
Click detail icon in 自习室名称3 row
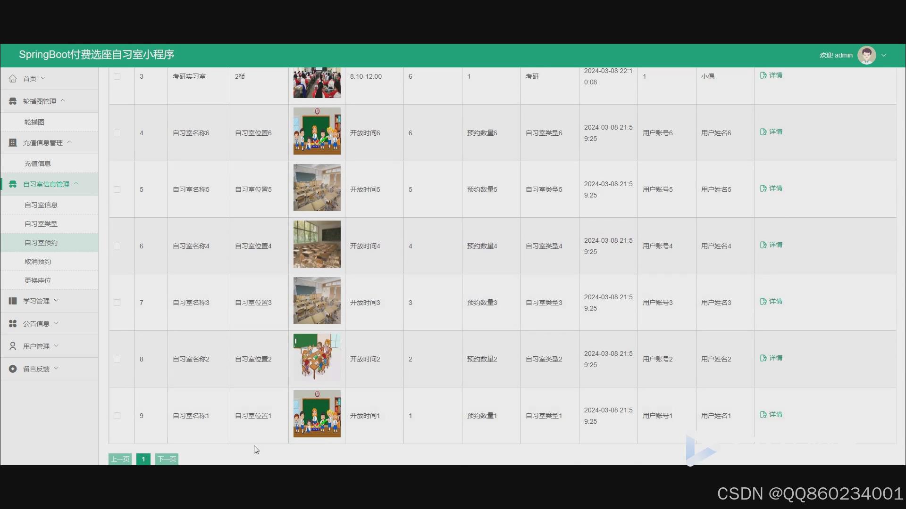763,302
